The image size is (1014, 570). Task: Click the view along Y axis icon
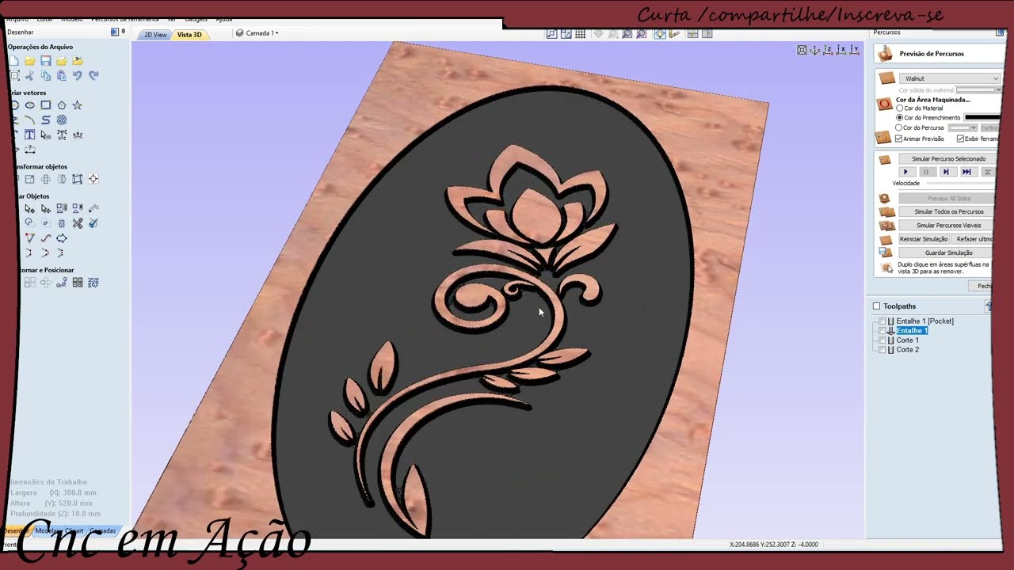[855, 50]
